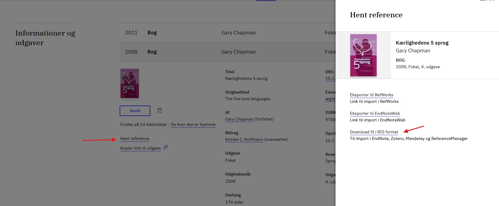Open the DK5 15.3 classification link
This screenshot has height=206, width=499.
tap(330, 79)
